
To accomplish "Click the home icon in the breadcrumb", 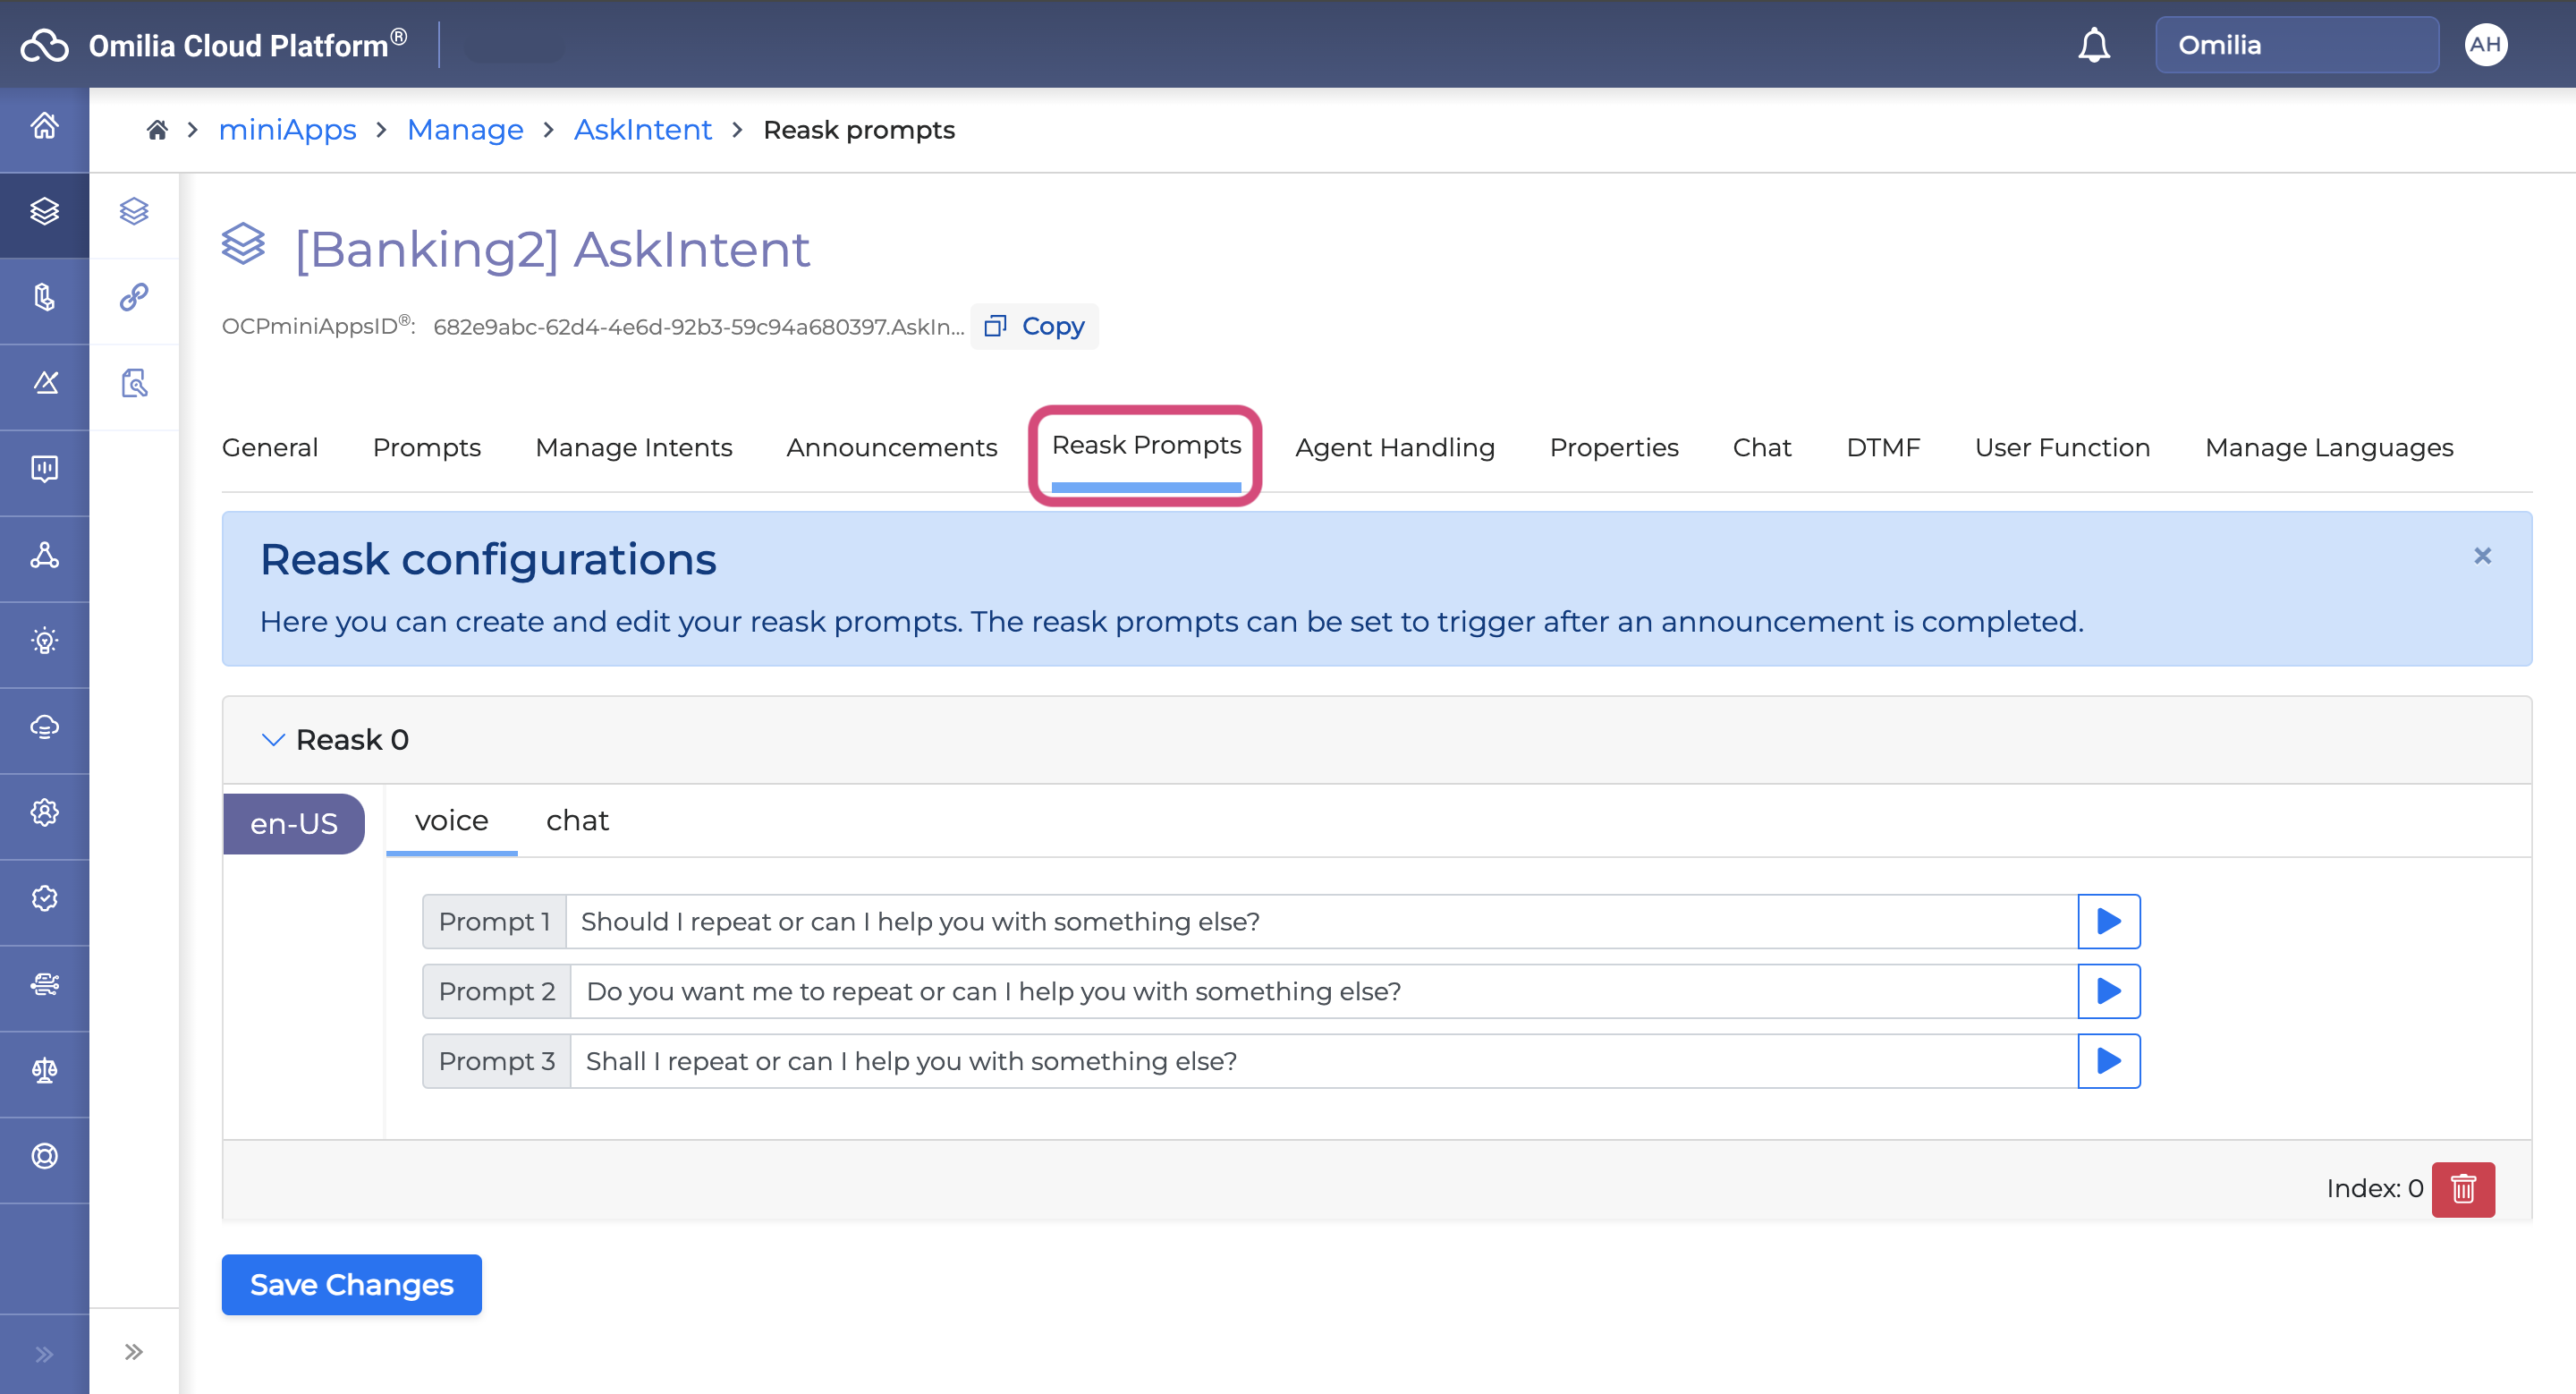I will 157,130.
